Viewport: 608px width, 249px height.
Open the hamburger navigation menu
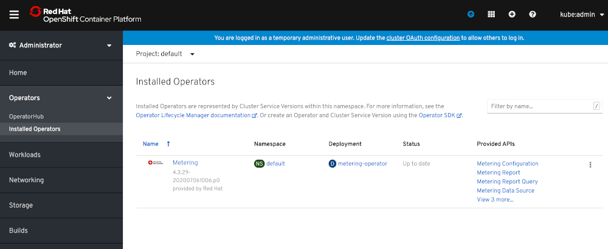(15, 15)
